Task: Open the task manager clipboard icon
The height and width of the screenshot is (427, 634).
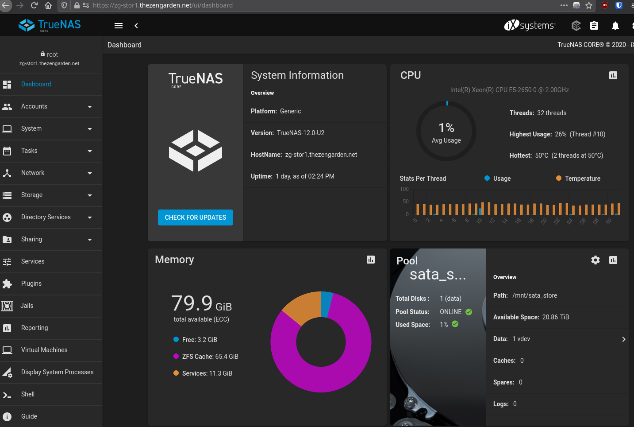Action: [x=594, y=26]
